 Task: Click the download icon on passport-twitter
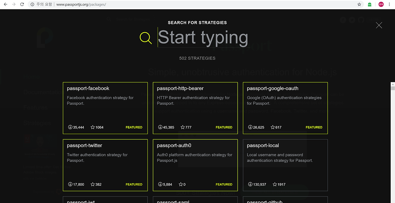70,184
